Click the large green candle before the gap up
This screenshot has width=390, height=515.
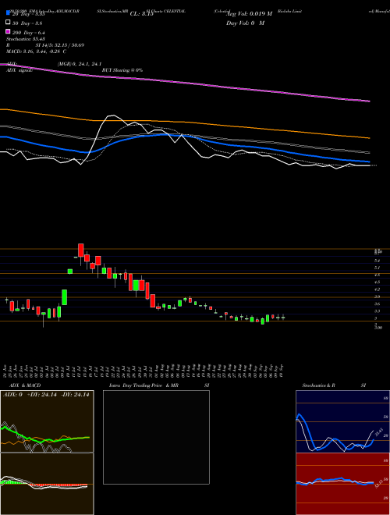[65, 297]
